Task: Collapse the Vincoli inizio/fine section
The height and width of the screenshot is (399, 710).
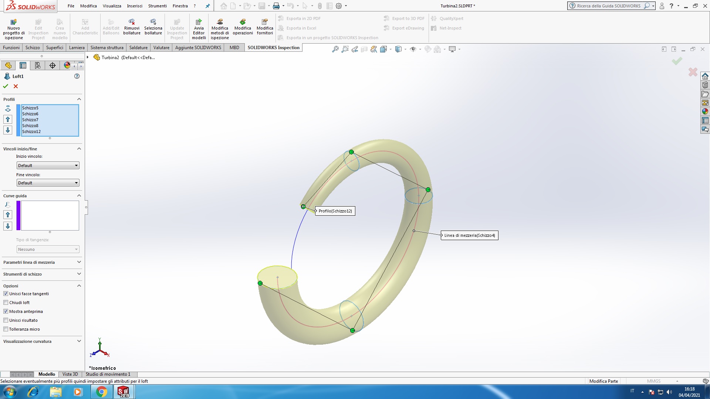Action: [x=79, y=149]
